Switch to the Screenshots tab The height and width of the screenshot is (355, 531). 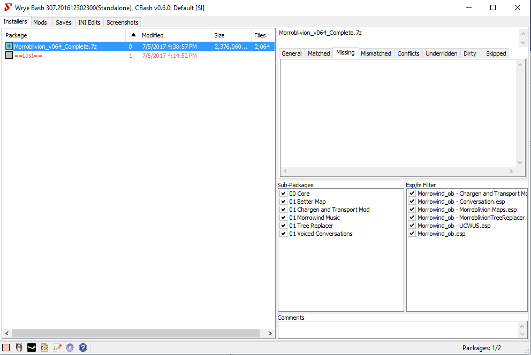(122, 22)
